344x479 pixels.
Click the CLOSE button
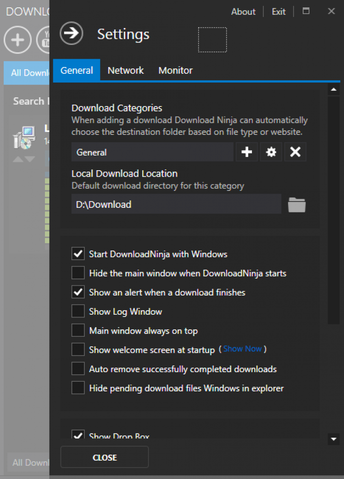[105, 457]
